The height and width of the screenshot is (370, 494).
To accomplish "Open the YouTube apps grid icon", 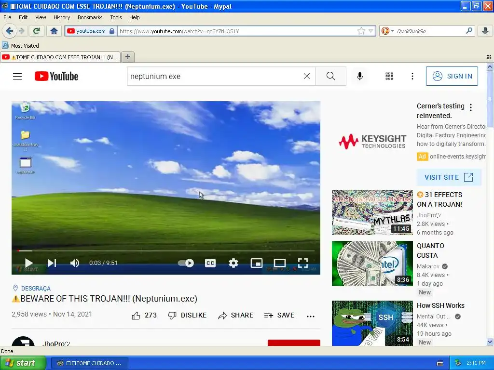I will 389,76.
